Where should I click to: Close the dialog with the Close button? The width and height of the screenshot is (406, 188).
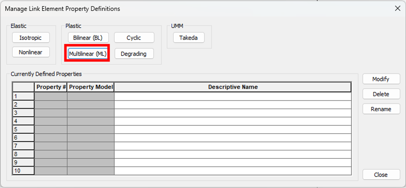[x=381, y=175]
